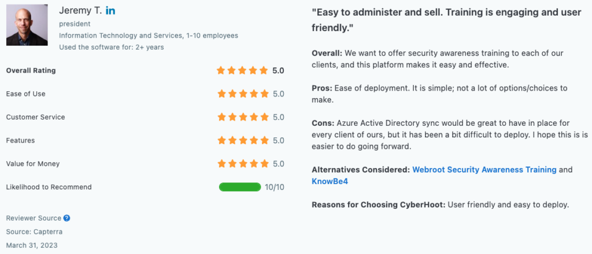Viewport: 592px width, 254px height.
Task: Click the Reviewer Source help question icon
Action: point(66,218)
